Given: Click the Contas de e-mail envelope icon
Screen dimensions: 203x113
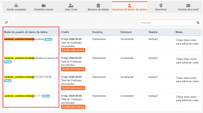Looking at the screenshot, I should pos(188,5).
